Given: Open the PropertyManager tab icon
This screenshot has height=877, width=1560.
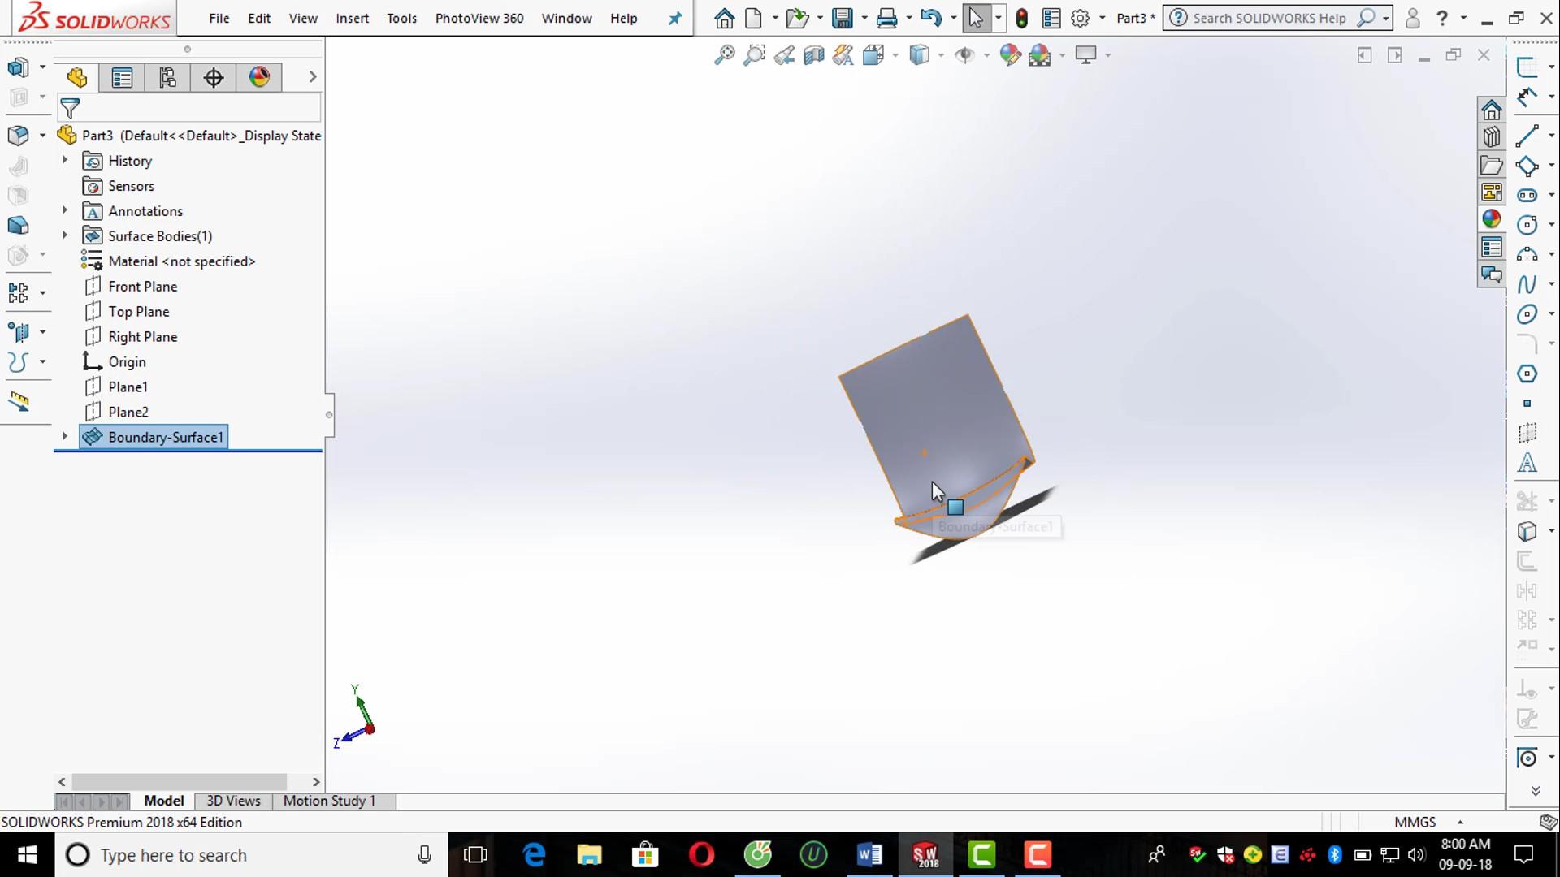Looking at the screenshot, I should pos(122,78).
